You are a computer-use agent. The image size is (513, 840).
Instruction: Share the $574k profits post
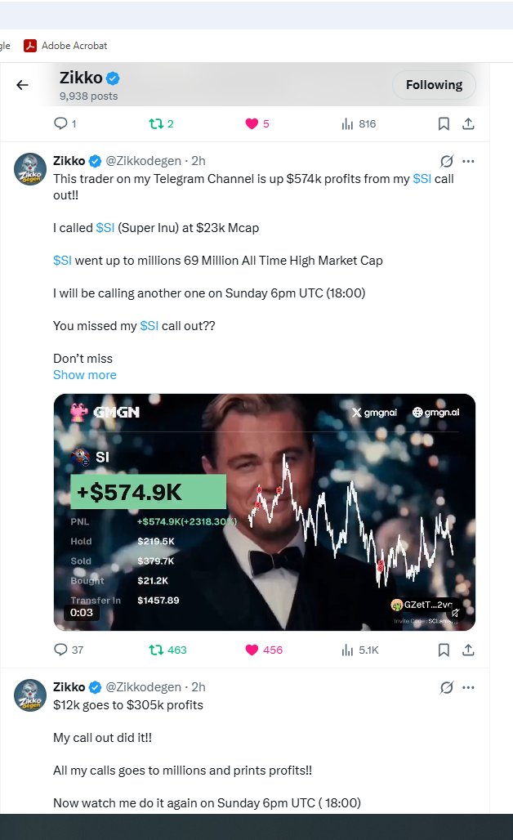point(469,650)
